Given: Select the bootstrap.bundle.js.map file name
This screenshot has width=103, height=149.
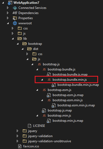Looking at the screenshot, I should coord(70,74).
